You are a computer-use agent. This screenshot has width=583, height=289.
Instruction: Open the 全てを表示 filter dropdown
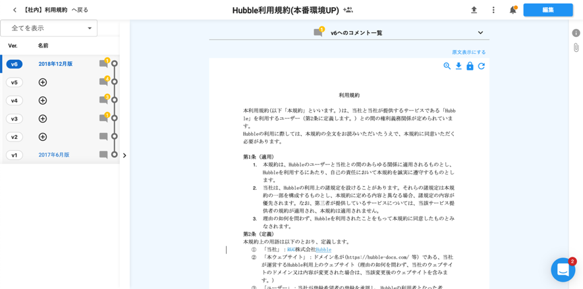pos(49,28)
